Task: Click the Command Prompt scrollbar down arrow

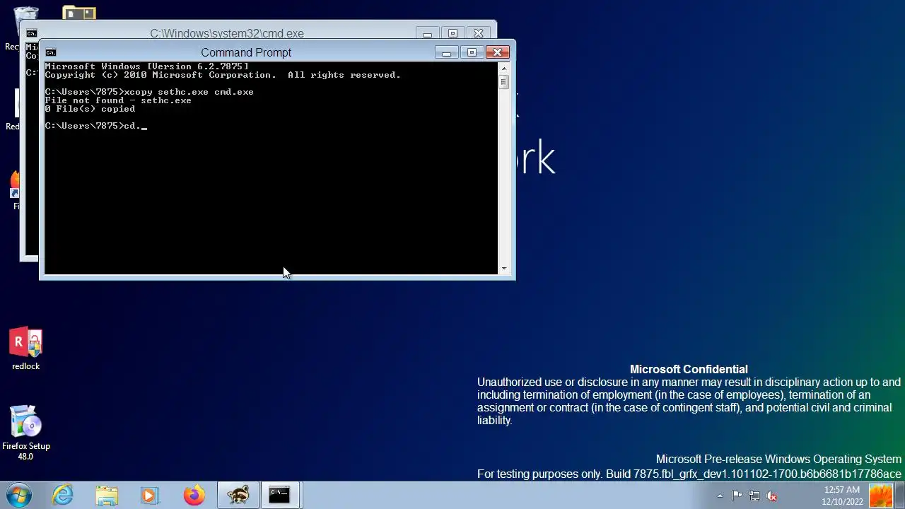Action: click(x=503, y=269)
